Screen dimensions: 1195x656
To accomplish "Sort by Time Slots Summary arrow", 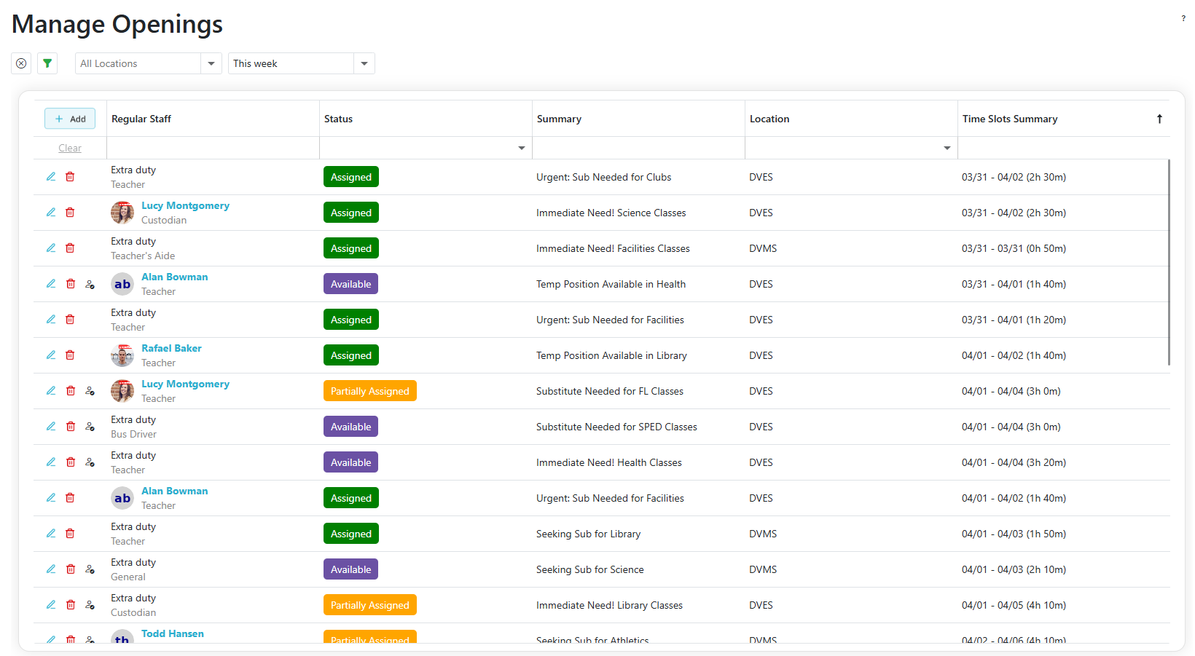I will [x=1159, y=119].
